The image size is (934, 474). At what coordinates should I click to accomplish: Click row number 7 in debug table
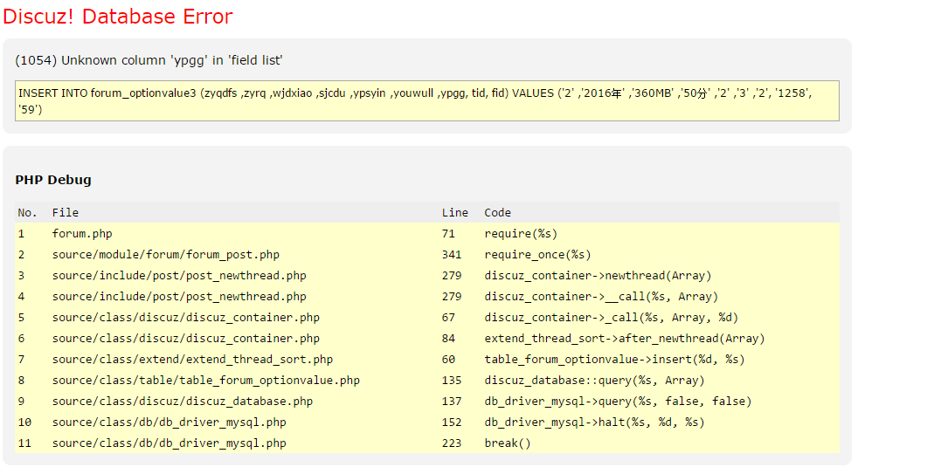pos(22,359)
